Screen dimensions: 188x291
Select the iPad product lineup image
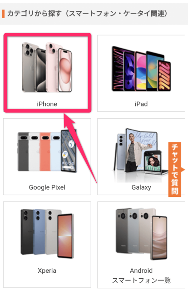click(141, 69)
